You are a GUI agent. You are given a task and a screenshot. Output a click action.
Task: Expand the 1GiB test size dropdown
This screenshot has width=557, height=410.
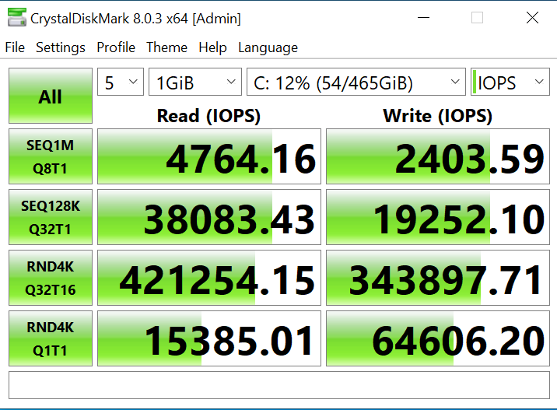tap(195, 82)
